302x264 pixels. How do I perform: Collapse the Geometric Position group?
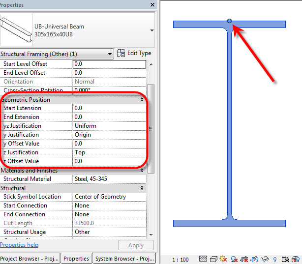pyautogui.click(x=142, y=100)
